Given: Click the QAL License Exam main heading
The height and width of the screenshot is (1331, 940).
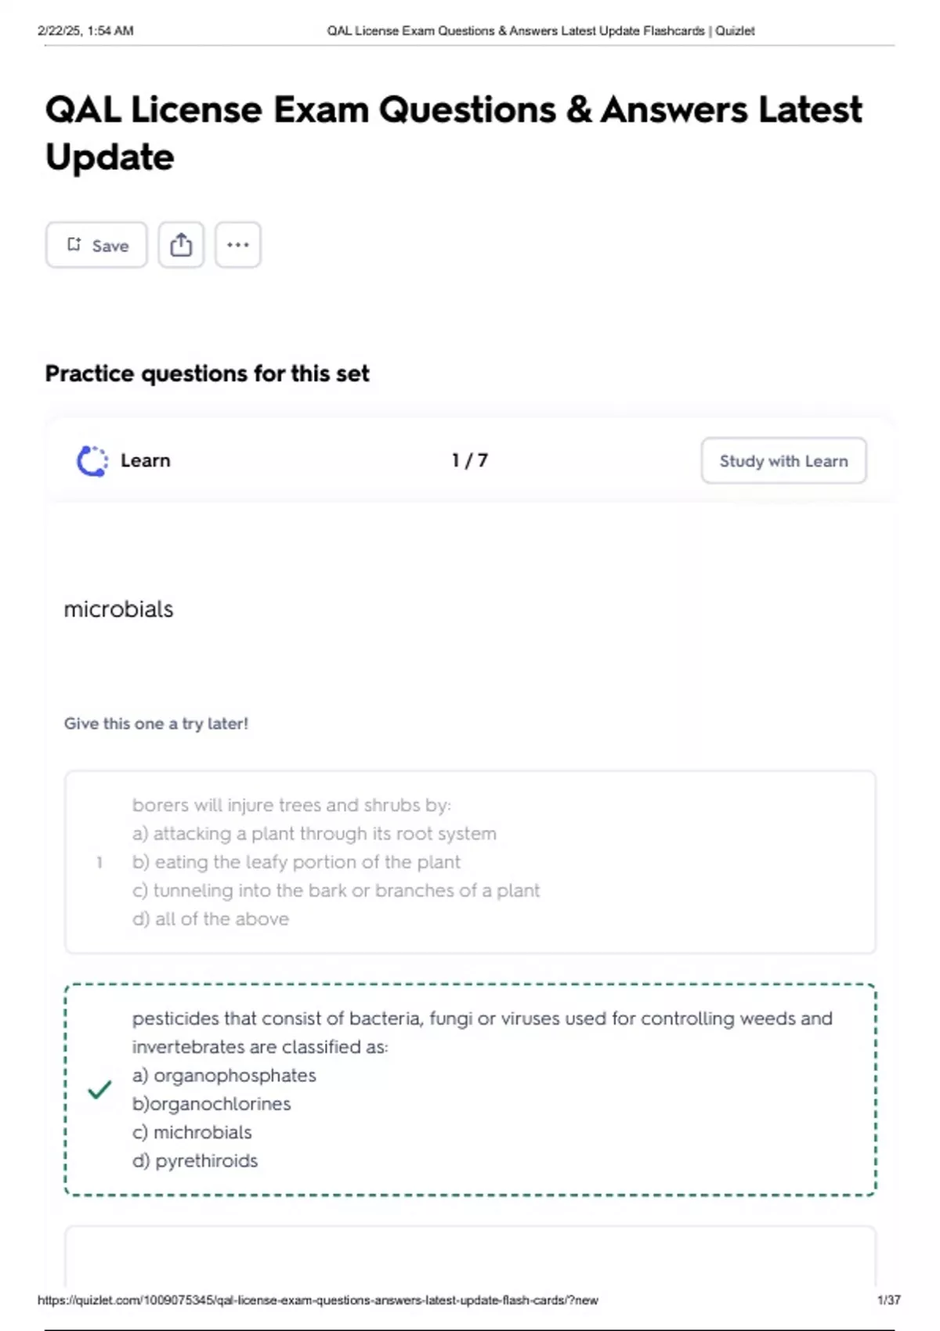Looking at the screenshot, I should pyautogui.click(x=454, y=133).
